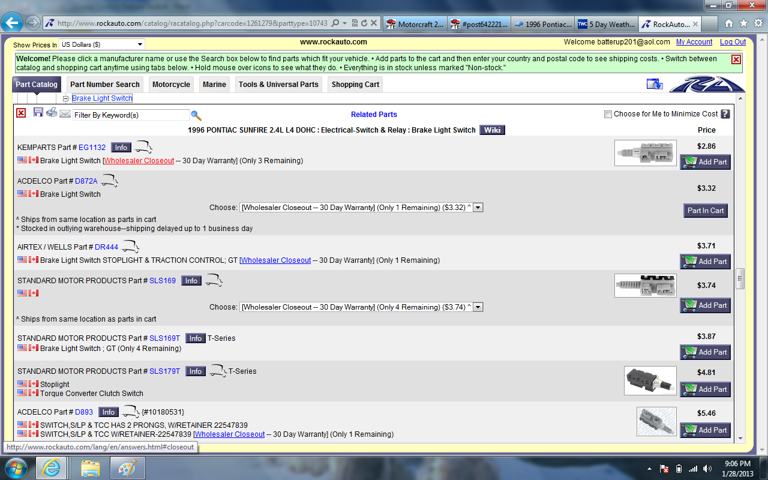The image size is (768, 480).
Task: Open the Choose dropdown for ACDELCO D872A
Action: [x=361, y=208]
